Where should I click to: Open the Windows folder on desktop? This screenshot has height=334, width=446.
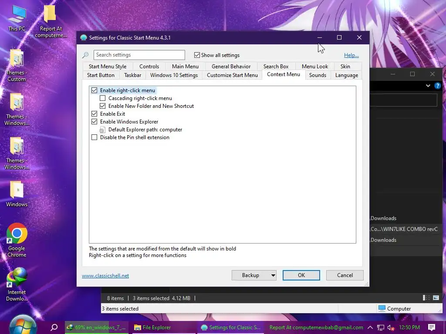17,194
